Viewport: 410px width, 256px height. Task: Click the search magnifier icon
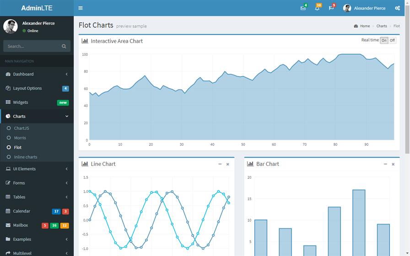click(64, 46)
